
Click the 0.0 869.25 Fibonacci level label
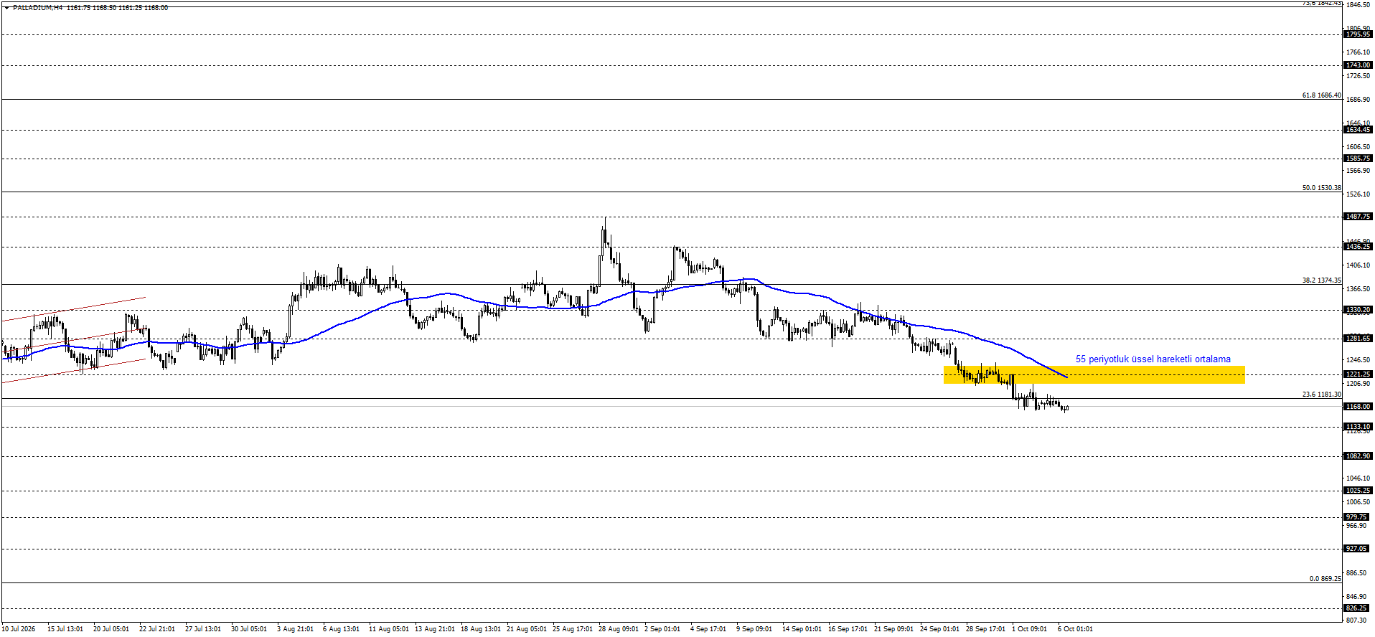click(1325, 579)
